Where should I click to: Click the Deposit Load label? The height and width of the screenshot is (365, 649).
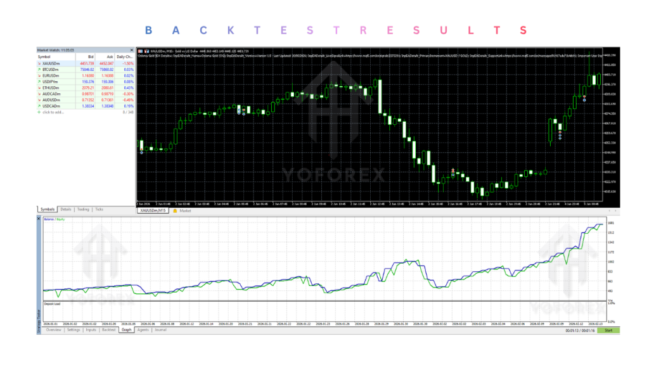[x=52, y=304]
